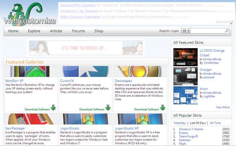Click WindowBlinds link under Anon
236x146 pixels.
click(x=212, y=93)
